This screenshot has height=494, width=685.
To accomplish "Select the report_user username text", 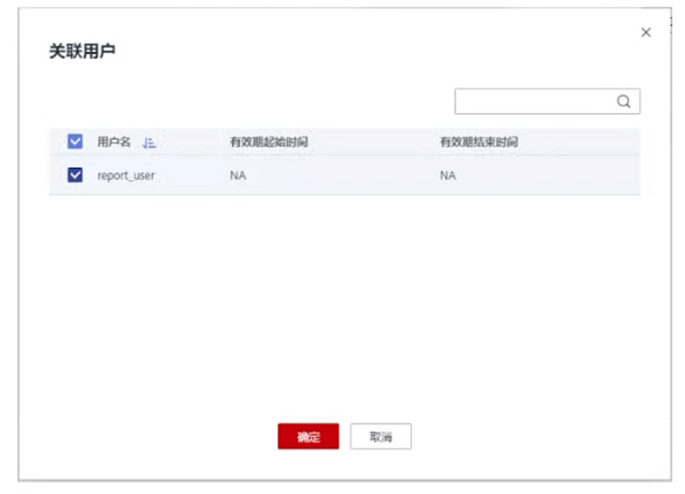I will pos(126,175).
